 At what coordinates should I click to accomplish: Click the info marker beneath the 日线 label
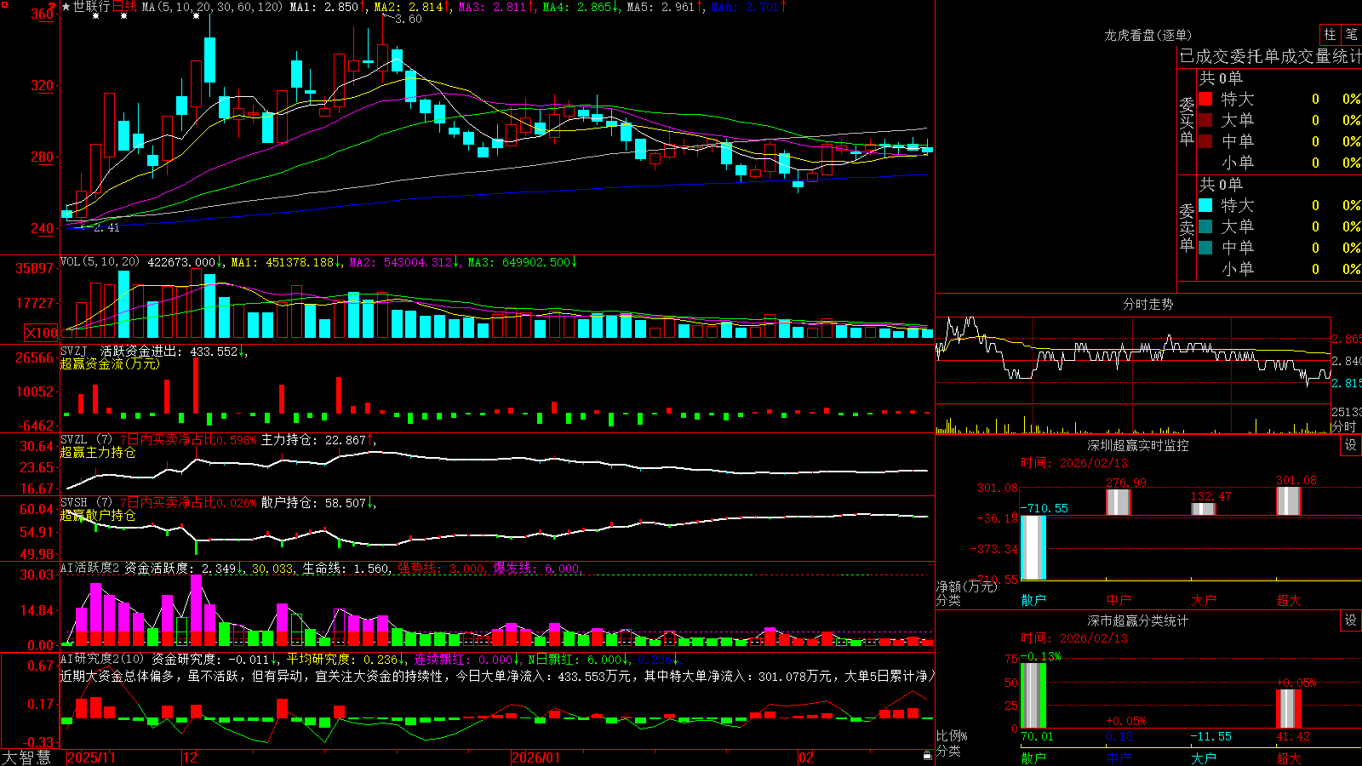click(x=123, y=16)
